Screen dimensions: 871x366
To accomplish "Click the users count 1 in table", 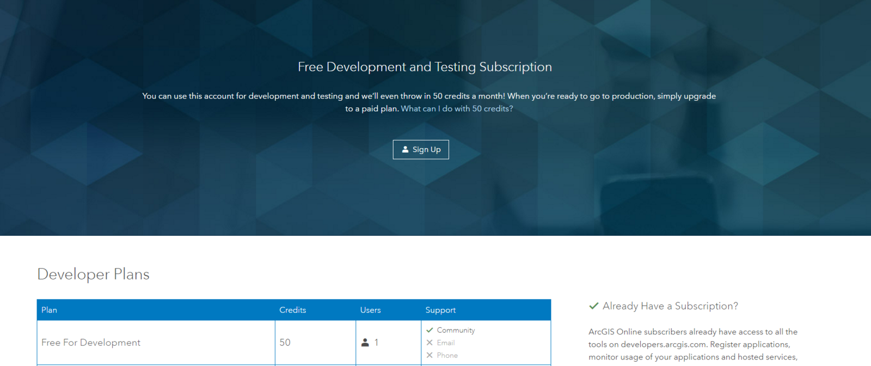I will 376,343.
